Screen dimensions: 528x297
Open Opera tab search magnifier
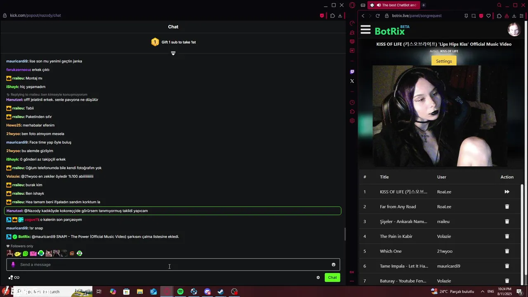click(x=499, y=5)
